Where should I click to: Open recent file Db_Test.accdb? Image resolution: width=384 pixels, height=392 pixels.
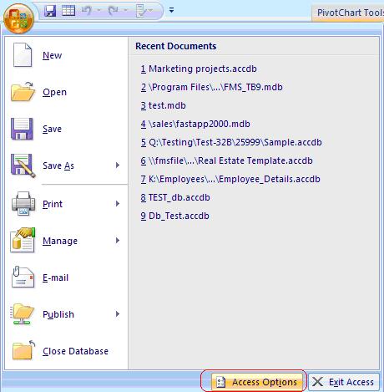point(174,216)
